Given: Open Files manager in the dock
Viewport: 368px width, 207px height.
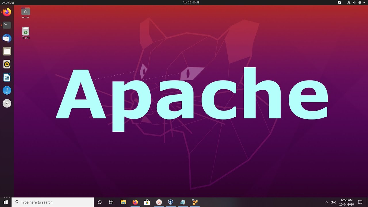Looking at the screenshot, I should (7, 51).
